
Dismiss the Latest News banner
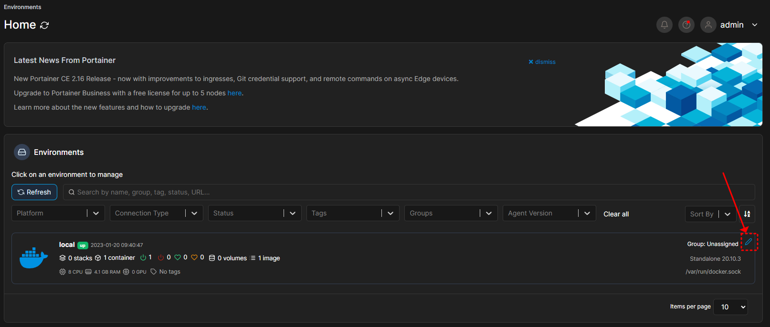[x=542, y=62]
